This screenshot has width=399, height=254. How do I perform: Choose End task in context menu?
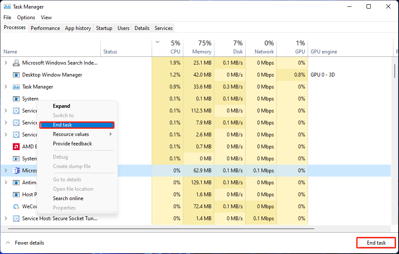tap(77, 125)
